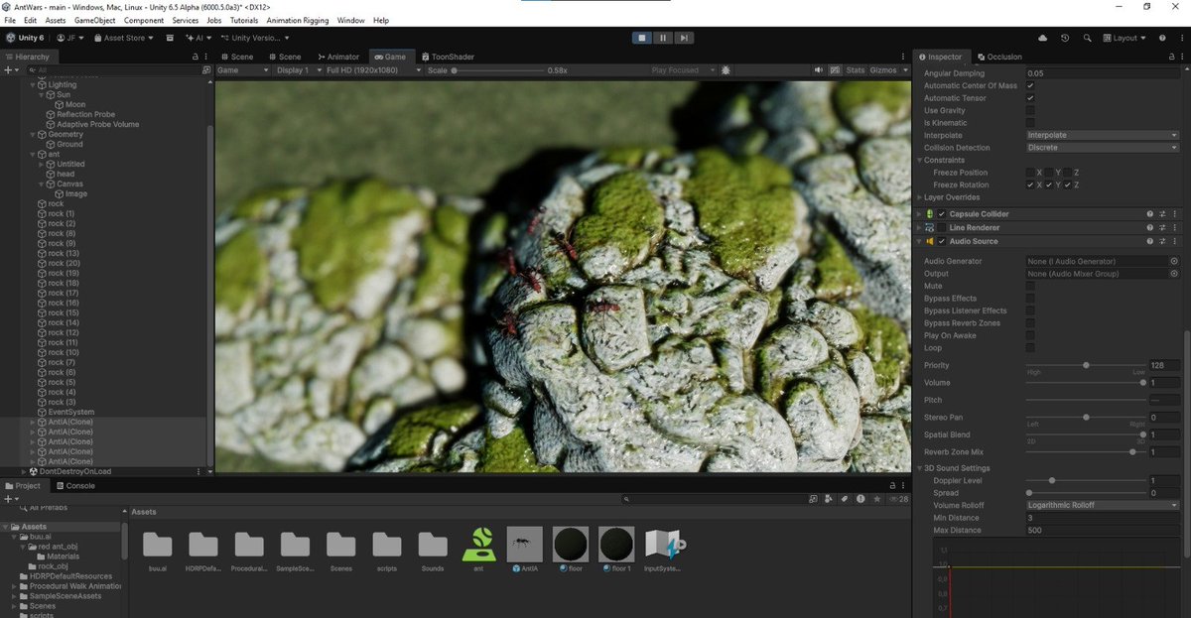
Task: Click the Step frame button
Action: point(684,38)
